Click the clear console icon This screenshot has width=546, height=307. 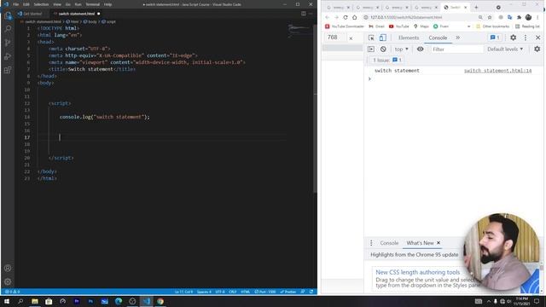click(383, 49)
